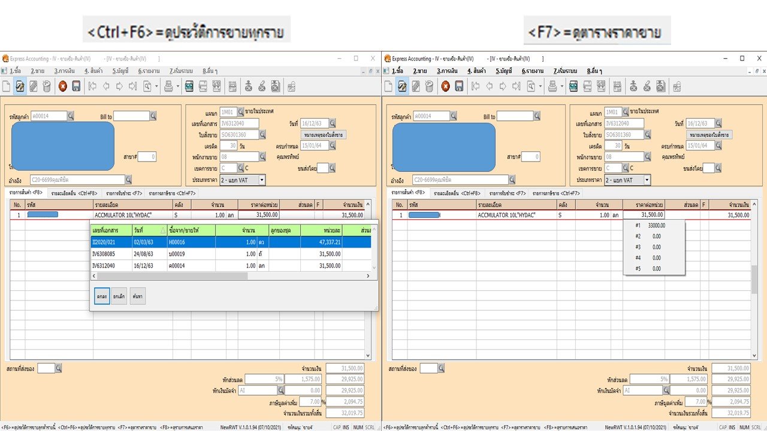Click the 'ตกลง' button in sales history popup
Viewport: 767px width, 431px height.
[x=102, y=296]
